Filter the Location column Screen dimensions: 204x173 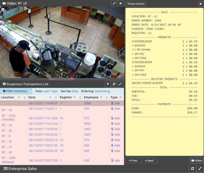tap(19, 97)
